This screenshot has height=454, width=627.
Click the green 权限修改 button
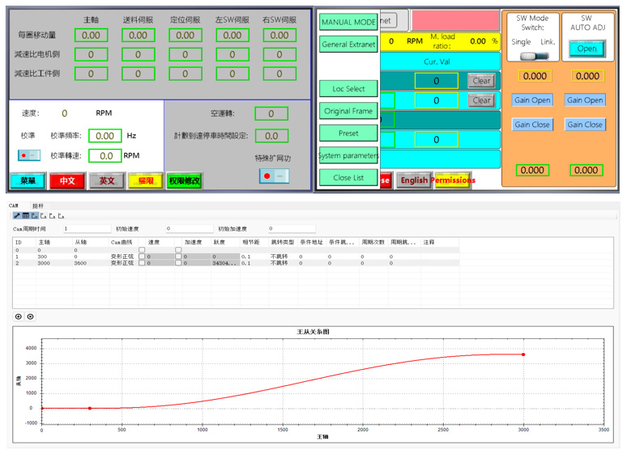[185, 180]
